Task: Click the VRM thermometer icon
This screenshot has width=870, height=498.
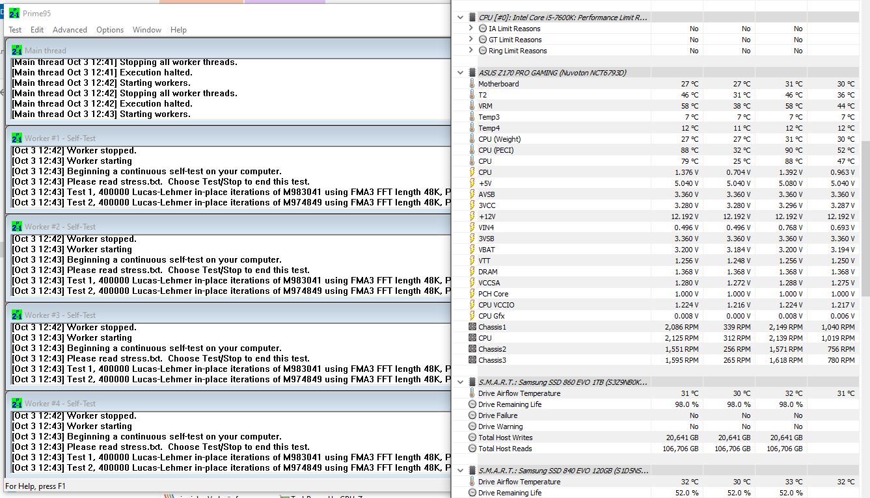Action: tap(472, 106)
